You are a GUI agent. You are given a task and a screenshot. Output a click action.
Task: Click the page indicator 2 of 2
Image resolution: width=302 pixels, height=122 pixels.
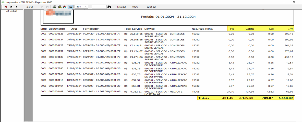pyautogui.click(x=30, y=7)
